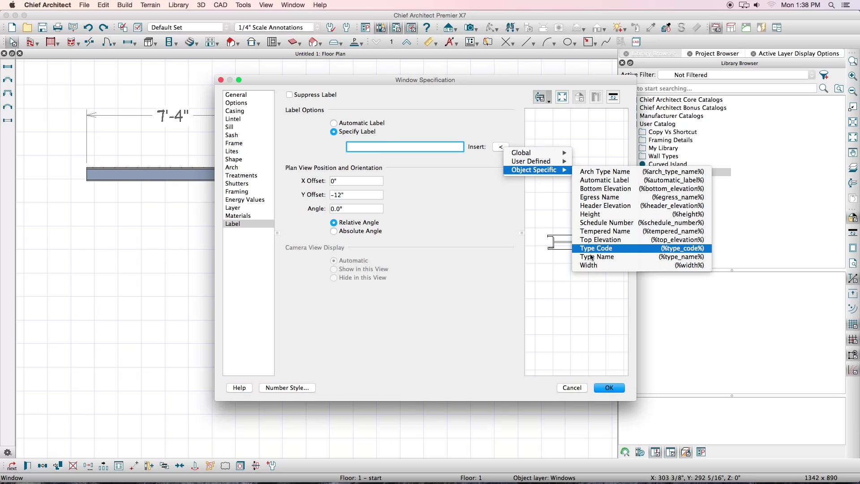Open the Wall Types library folder
This screenshot has width=860, height=484.
658,156
